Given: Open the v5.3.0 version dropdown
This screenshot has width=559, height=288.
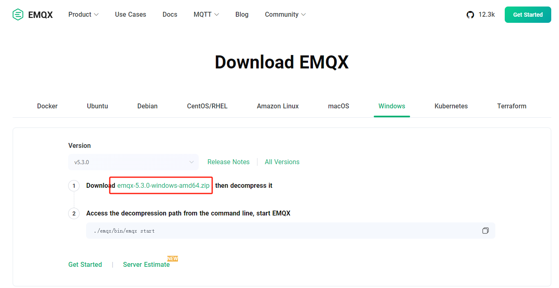Looking at the screenshot, I should click(133, 162).
